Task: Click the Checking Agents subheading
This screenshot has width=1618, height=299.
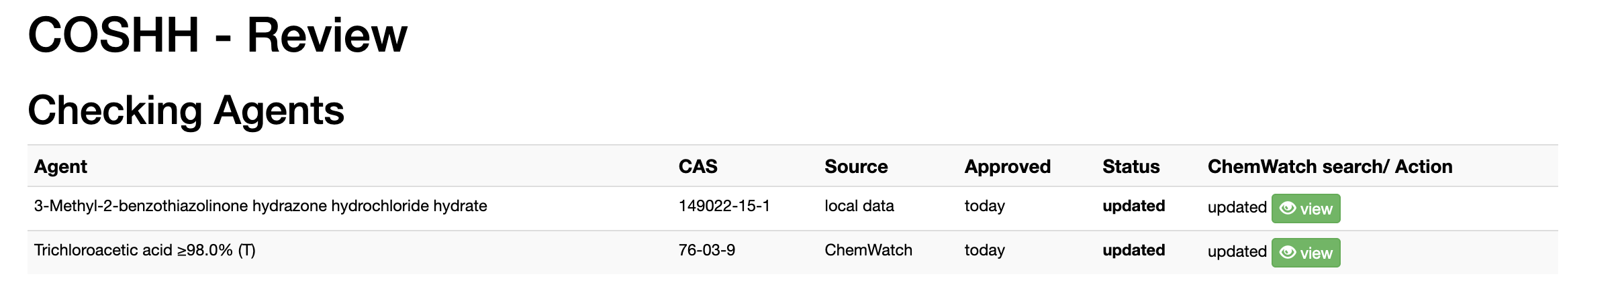Action: [186, 110]
